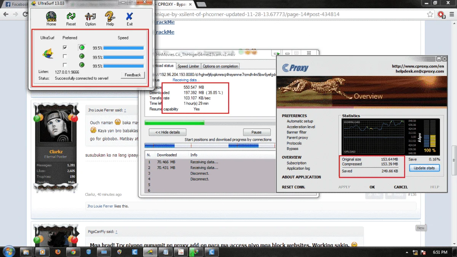Click the UltraSurf Feedback button

coord(133,75)
